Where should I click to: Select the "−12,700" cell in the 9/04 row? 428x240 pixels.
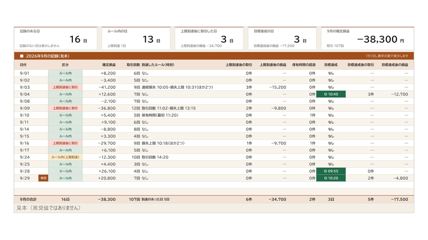[x=399, y=94]
